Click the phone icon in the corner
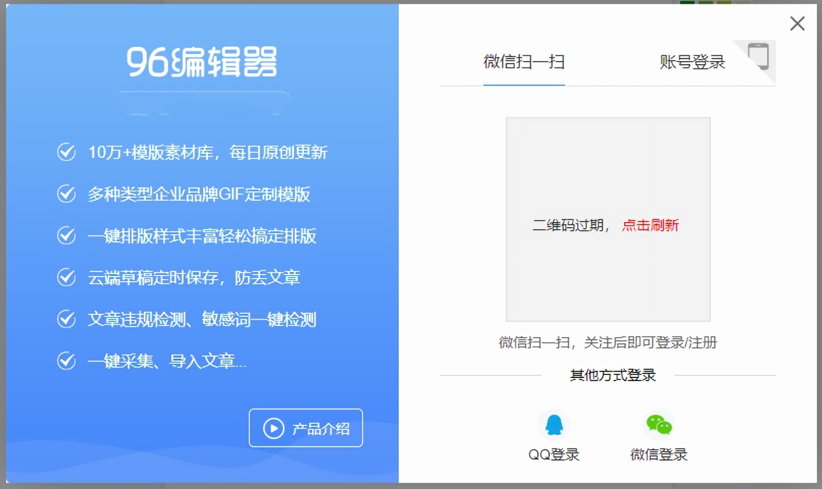This screenshot has height=489, width=822. 758,56
